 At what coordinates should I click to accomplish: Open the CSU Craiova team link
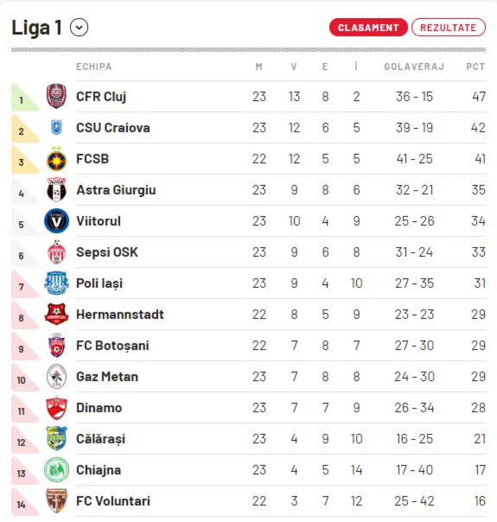coord(113,128)
